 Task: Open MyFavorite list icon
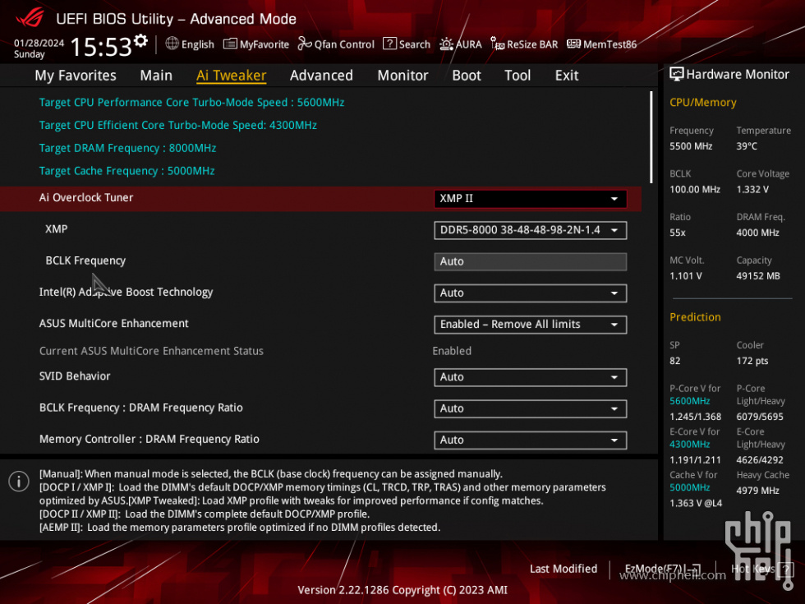click(x=230, y=44)
